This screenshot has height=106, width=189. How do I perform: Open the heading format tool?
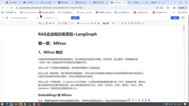pos(40,23)
